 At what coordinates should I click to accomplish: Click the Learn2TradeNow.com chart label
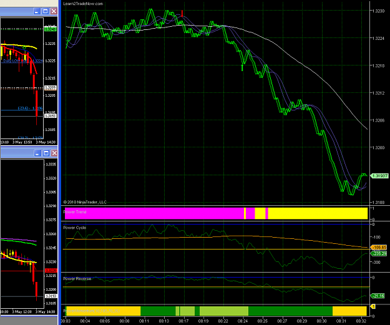[x=83, y=4]
